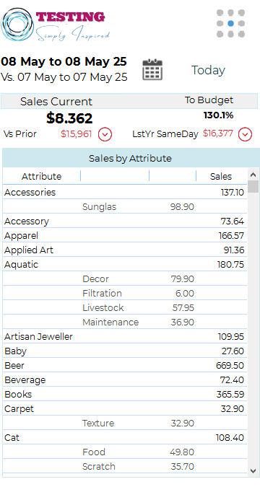Click the scroll down arrow in table
This screenshot has width=260, height=487.
(x=253, y=471)
